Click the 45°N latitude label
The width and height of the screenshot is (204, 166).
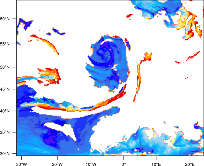(x=5, y=89)
